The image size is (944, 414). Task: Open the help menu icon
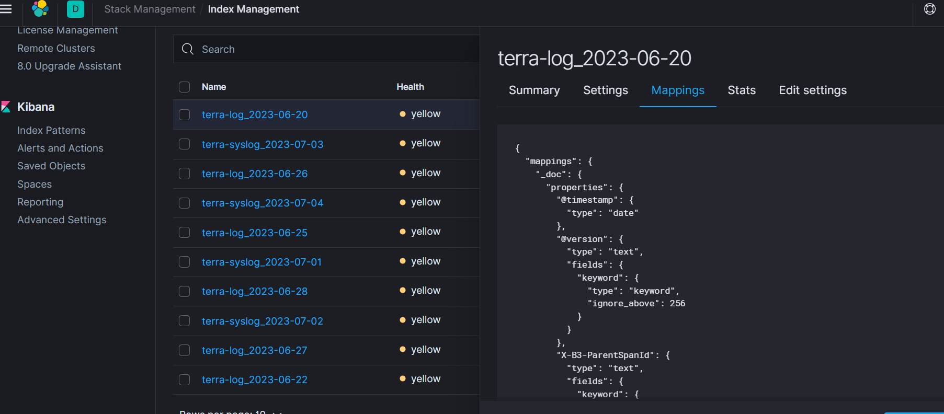[x=929, y=9]
